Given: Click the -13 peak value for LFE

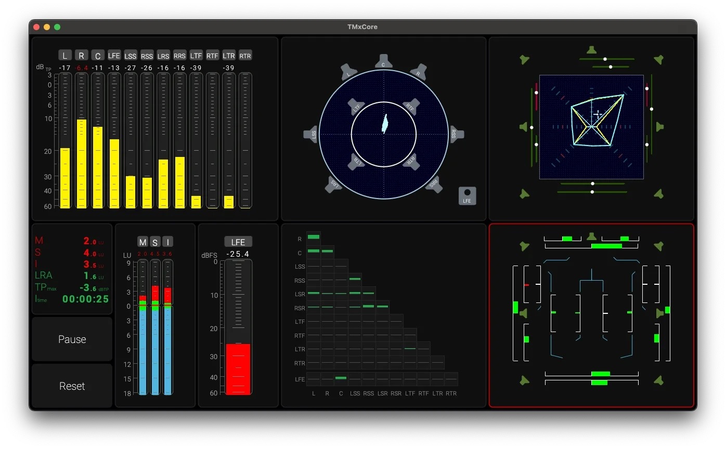Looking at the screenshot, I should tap(114, 68).
